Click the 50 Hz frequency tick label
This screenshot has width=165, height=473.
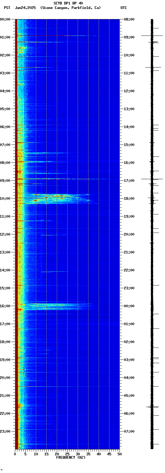(x=120, y=454)
